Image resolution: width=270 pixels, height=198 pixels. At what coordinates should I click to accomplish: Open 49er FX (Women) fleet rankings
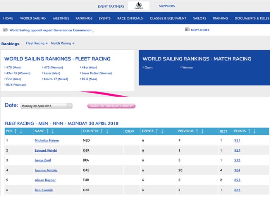18,73
